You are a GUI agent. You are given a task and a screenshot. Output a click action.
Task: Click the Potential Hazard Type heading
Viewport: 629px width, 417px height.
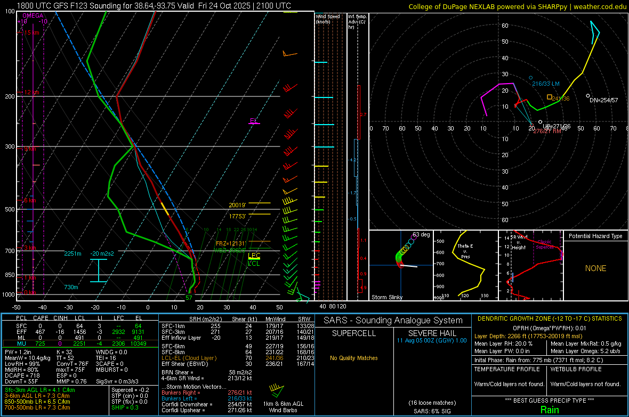(595, 236)
